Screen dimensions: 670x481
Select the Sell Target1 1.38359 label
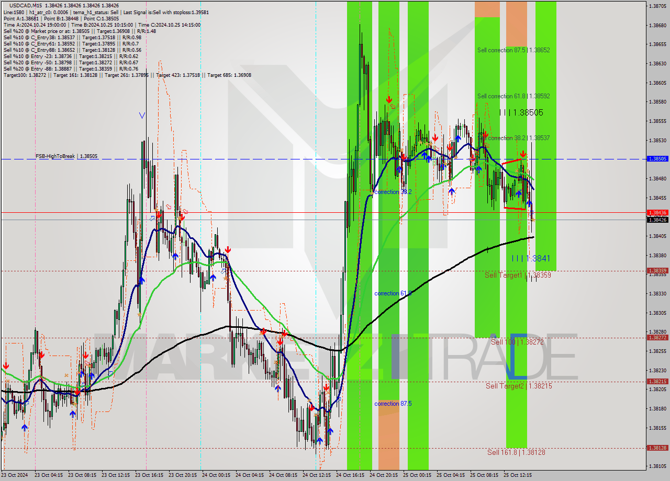pos(518,275)
